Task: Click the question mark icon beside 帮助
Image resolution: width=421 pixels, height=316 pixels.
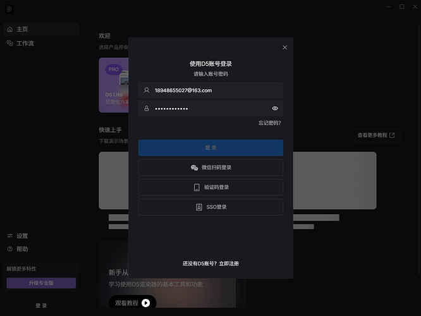Action: tap(10, 249)
